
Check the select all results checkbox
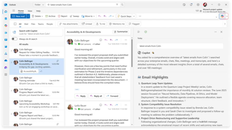pos(15,24)
